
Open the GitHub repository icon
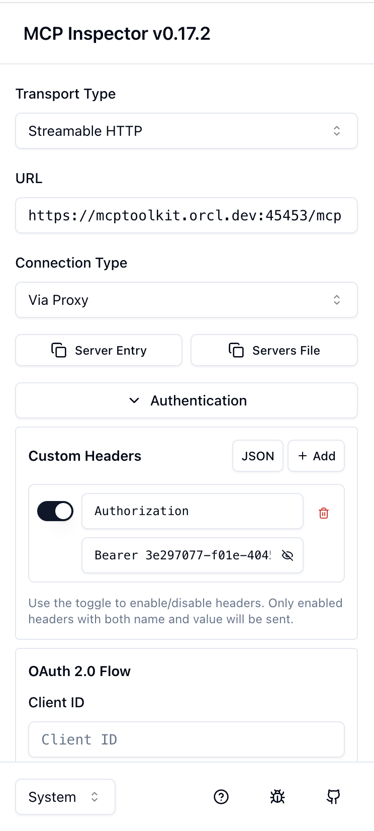point(333,797)
